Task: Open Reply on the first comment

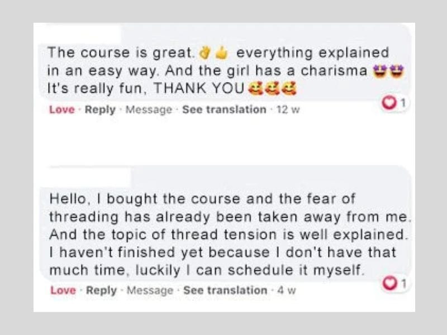Action: coord(96,110)
